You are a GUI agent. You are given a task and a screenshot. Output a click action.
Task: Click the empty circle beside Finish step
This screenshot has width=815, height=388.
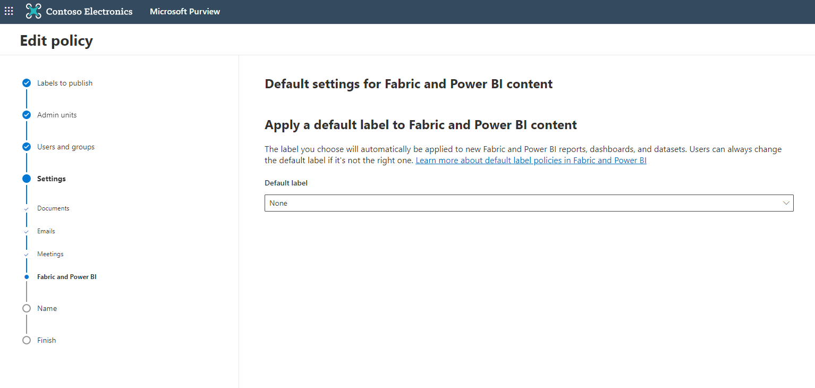(27, 340)
